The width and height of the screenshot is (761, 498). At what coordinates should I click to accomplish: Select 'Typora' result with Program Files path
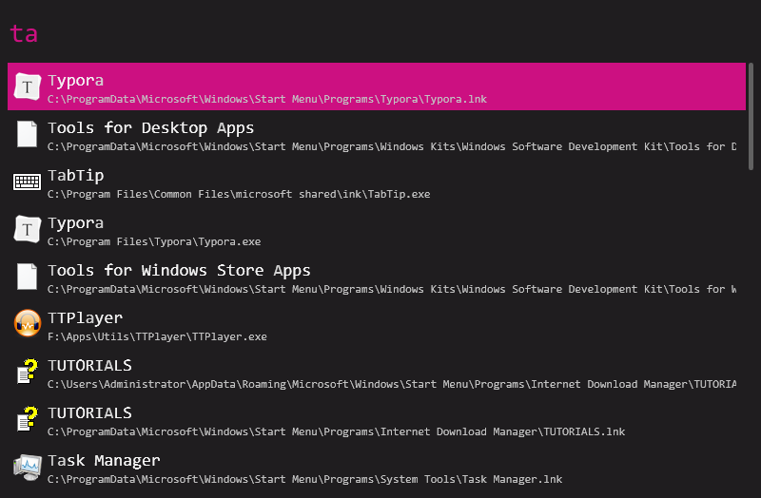click(377, 229)
